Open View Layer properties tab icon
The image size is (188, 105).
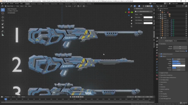[157, 50]
